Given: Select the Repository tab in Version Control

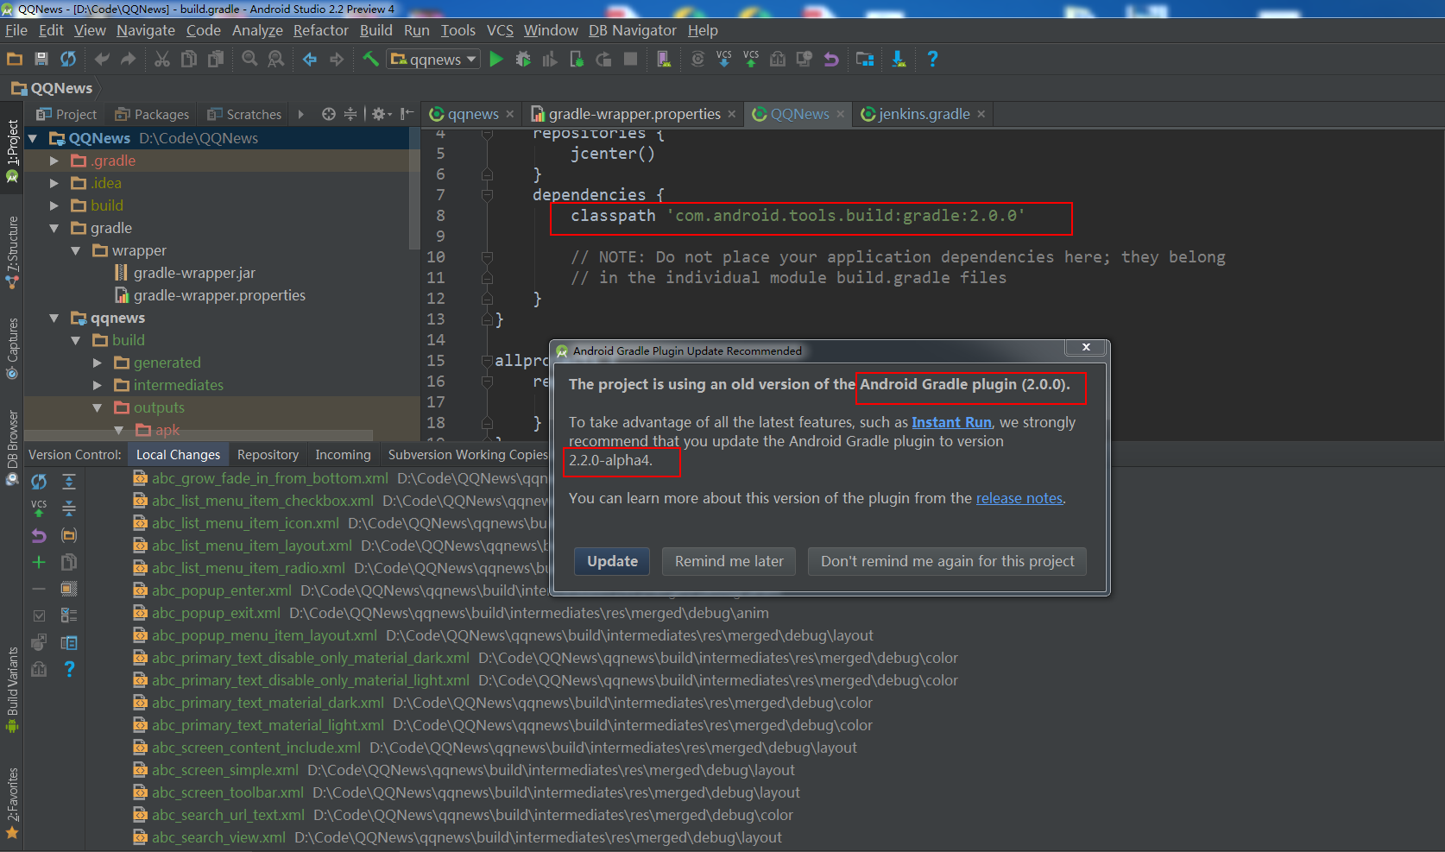Looking at the screenshot, I should (x=268, y=455).
